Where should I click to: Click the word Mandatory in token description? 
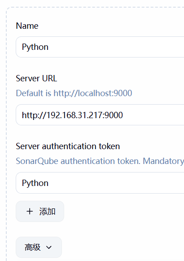coord(163,161)
